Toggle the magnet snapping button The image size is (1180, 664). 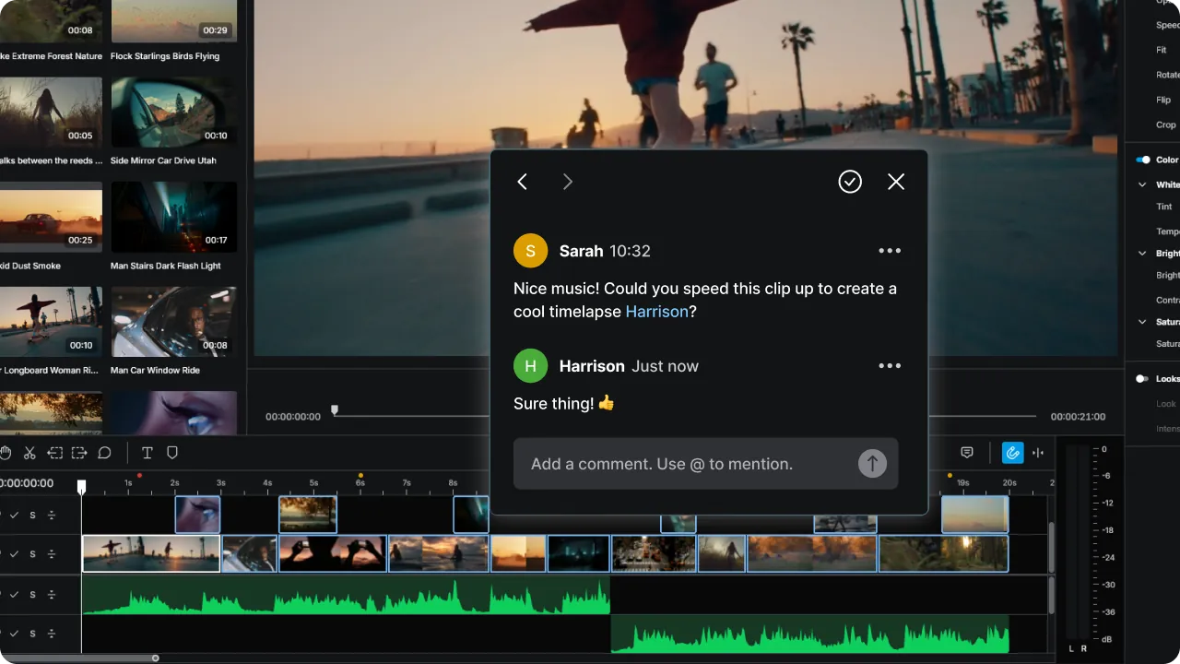point(1012,453)
